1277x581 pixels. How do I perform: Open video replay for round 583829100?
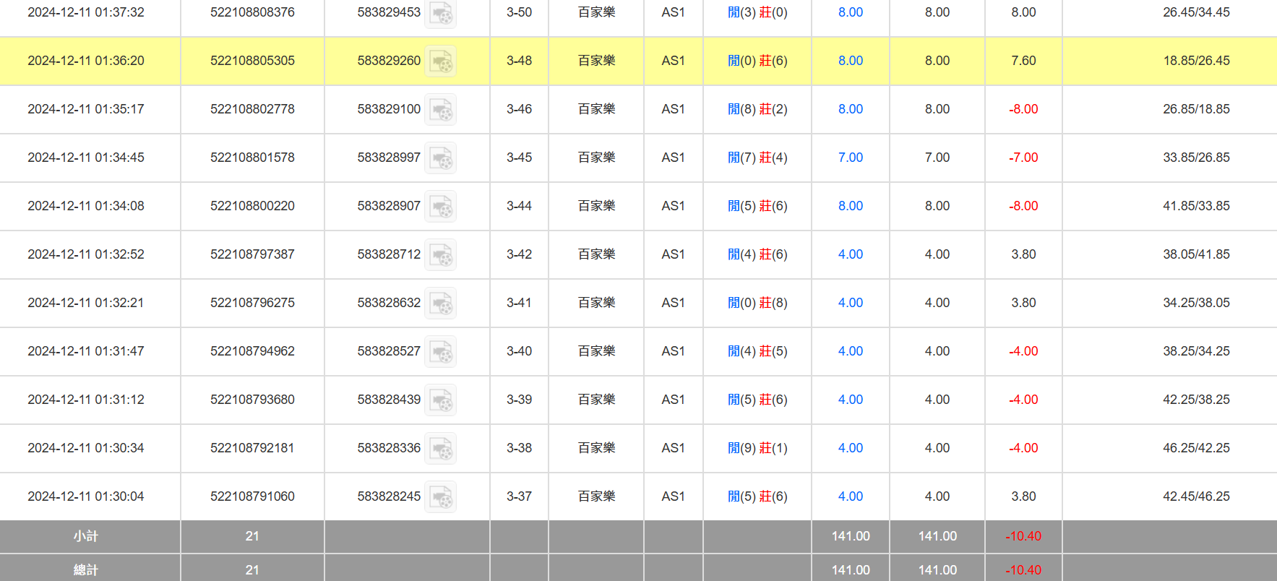(x=440, y=110)
